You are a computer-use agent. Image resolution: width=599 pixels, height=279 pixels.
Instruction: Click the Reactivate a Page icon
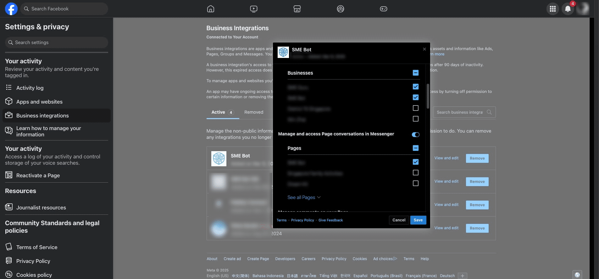tap(9, 175)
